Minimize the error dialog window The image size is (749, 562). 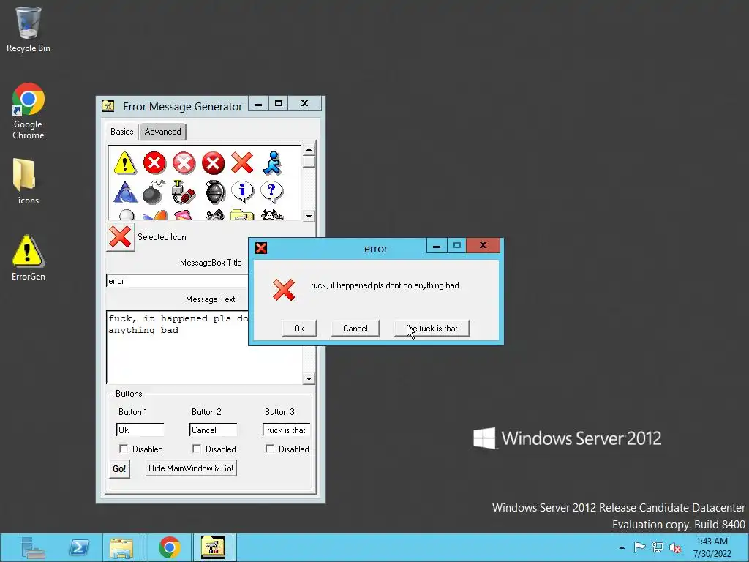point(437,245)
